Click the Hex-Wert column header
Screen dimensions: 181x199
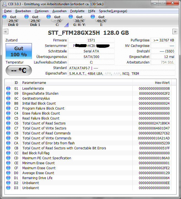click(x=152, y=83)
